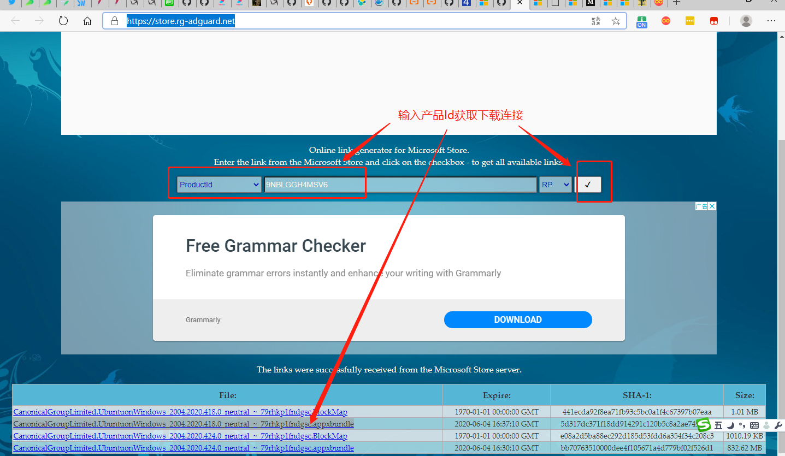Click the address bar URL
785x456 pixels.
pyautogui.click(x=181, y=21)
